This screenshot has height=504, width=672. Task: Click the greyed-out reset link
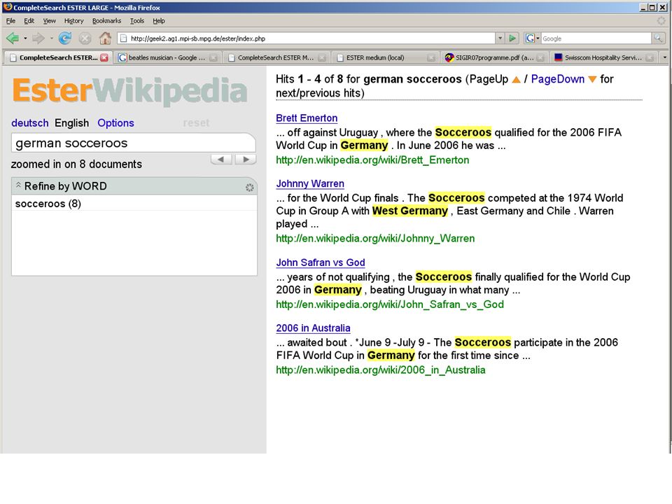(x=196, y=123)
